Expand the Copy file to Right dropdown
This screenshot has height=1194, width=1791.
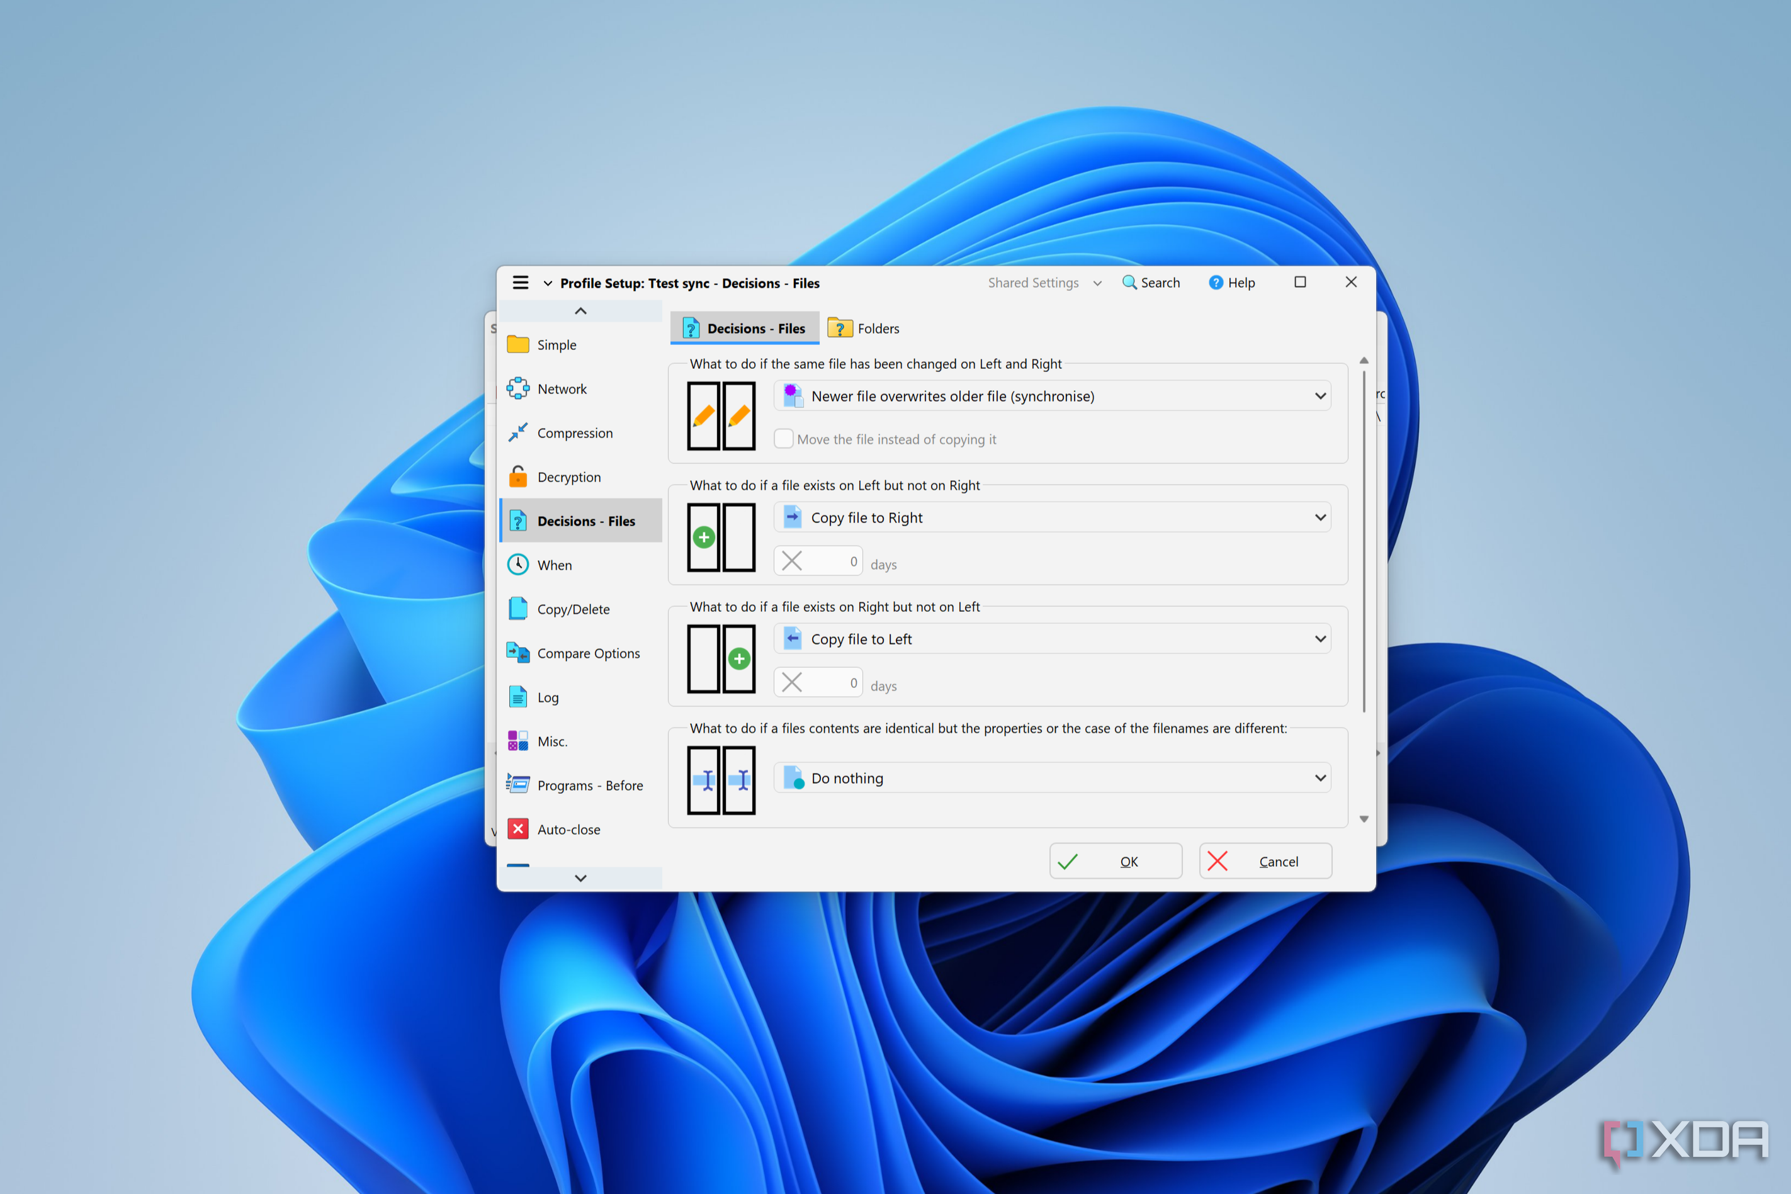click(1320, 517)
